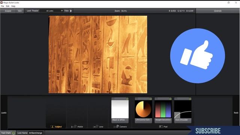Screen dimensions: 240x135
Task: Click the Subject section label
Action: pos(58,127)
